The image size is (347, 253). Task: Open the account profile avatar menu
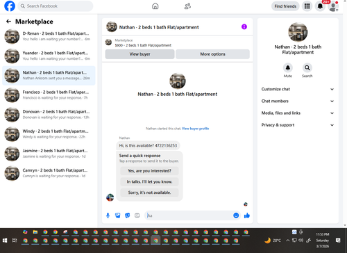tap(333, 6)
